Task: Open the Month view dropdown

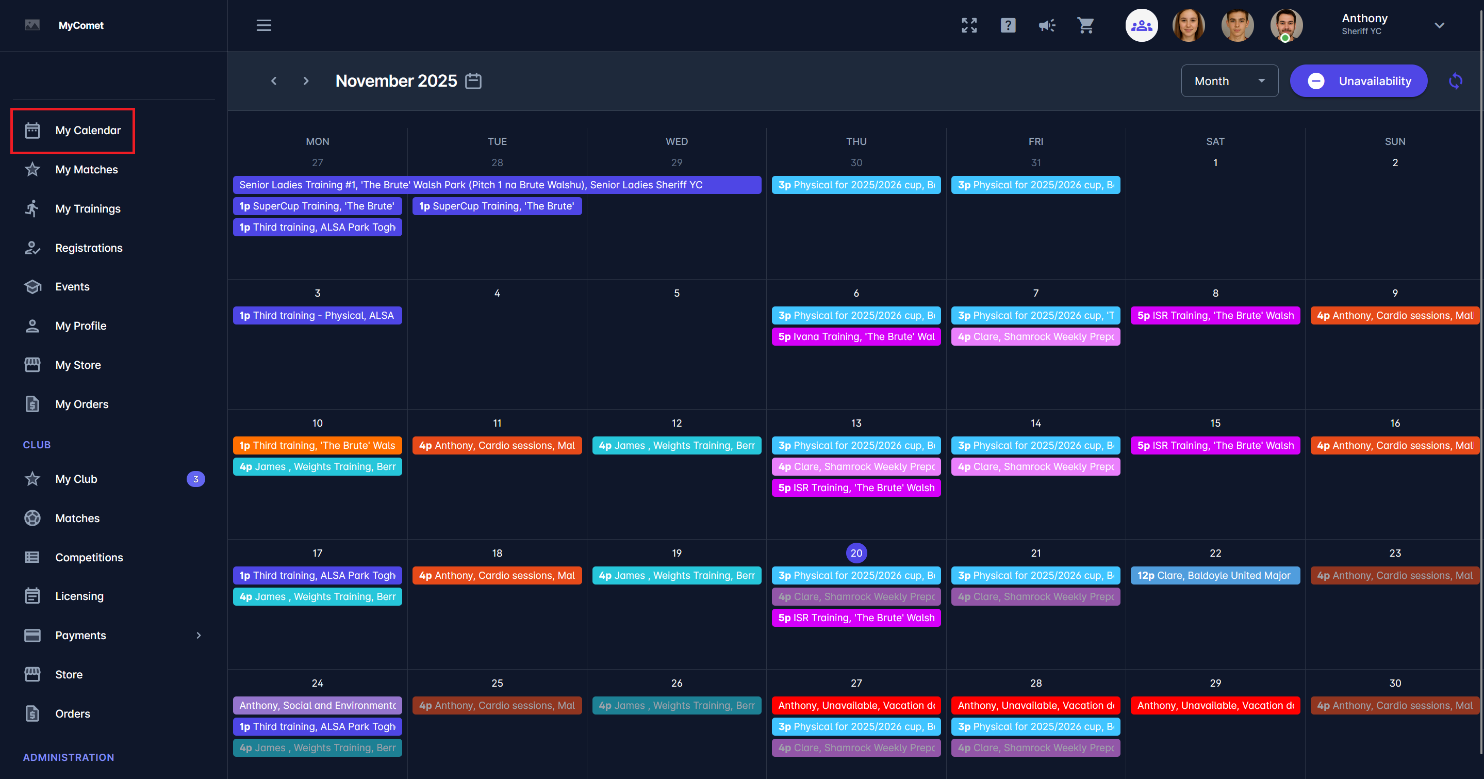Action: click(x=1229, y=81)
